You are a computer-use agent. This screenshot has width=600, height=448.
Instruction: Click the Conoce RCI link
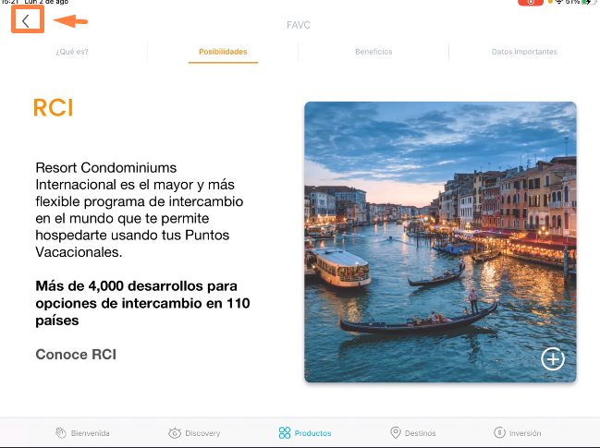point(76,355)
